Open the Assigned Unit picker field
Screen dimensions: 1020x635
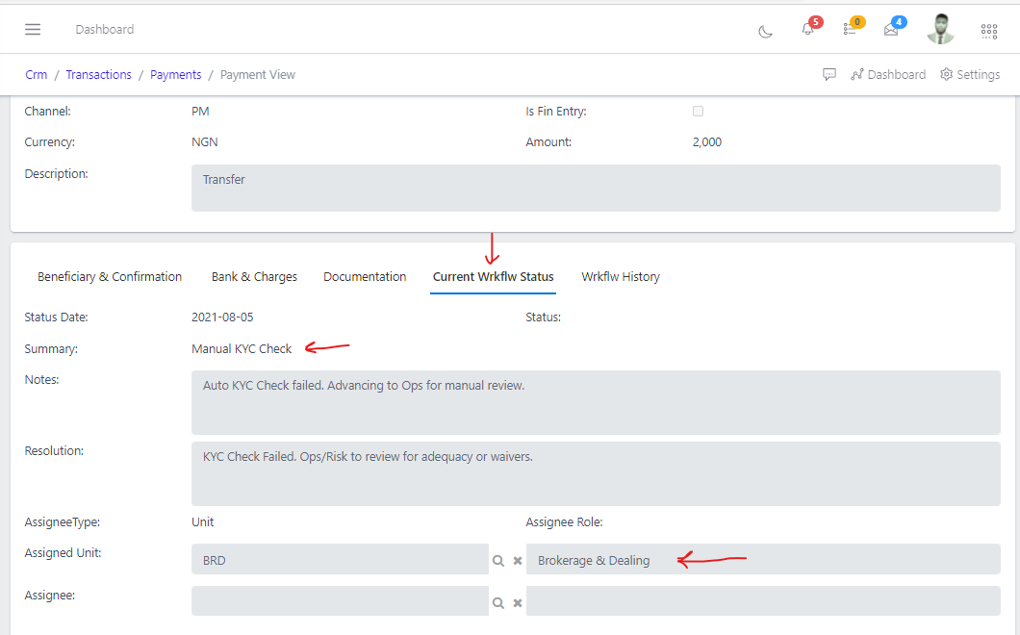point(337,559)
